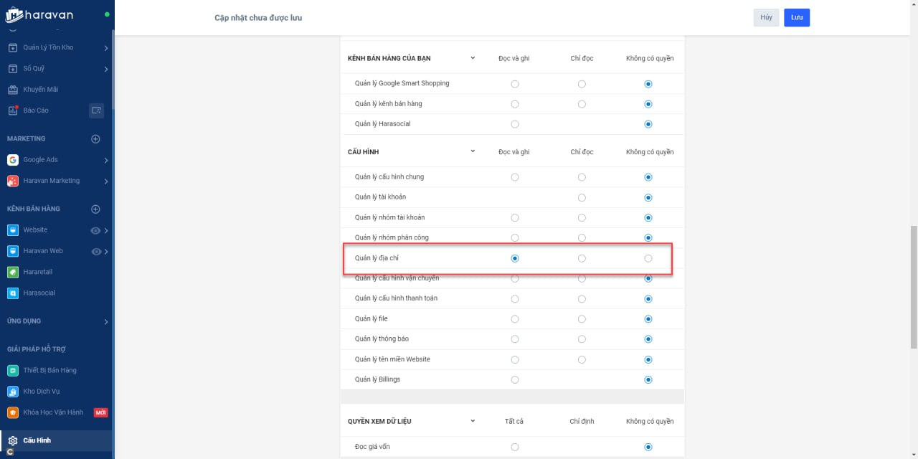This screenshot has height=459, width=918.
Task: Toggle the eye icon next to Haravan Web
Action: pos(95,251)
